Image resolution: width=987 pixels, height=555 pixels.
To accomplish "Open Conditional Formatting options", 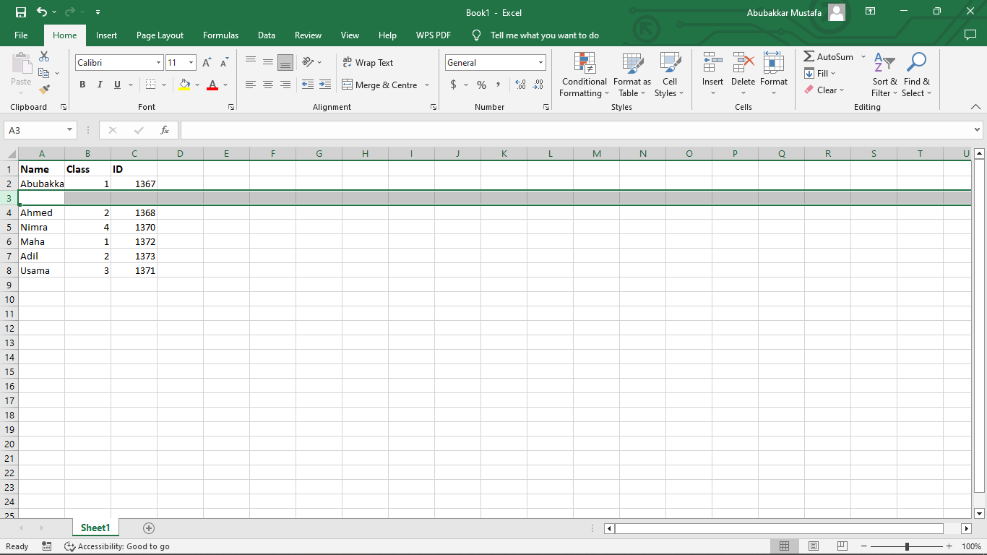I will (584, 75).
